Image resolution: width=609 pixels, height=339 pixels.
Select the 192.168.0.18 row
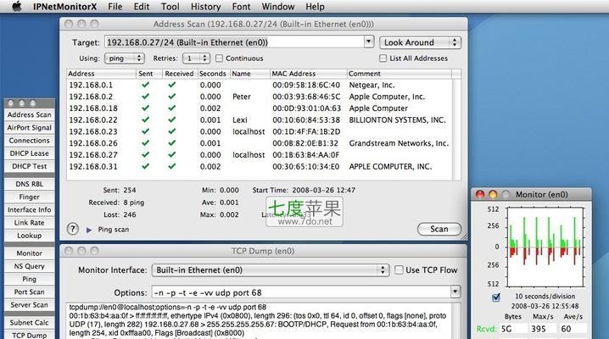pyautogui.click(x=259, y=108)
